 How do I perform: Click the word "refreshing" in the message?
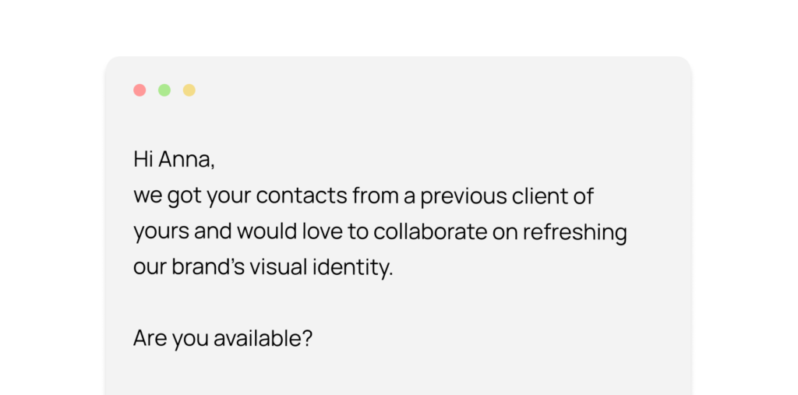pos(575,233)
